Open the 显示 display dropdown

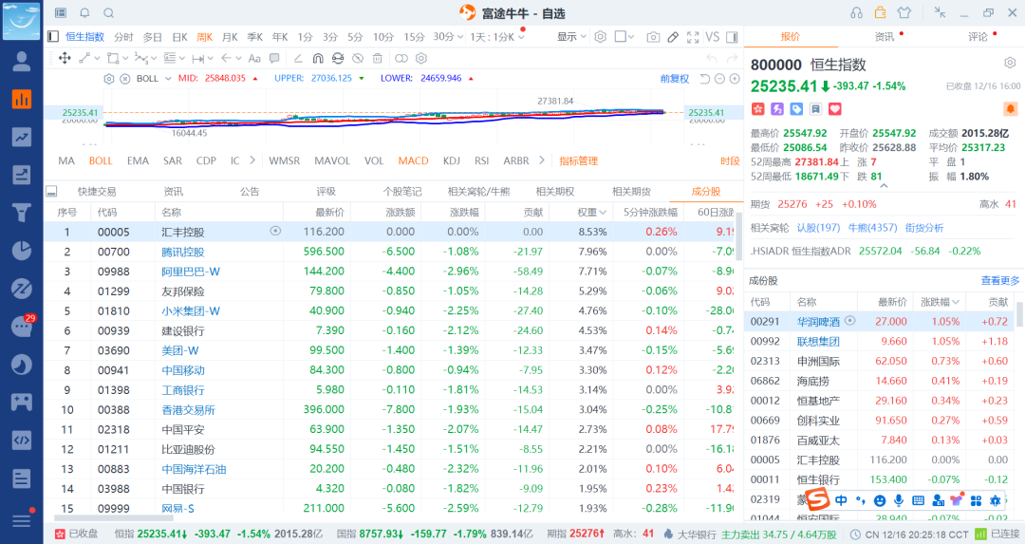coord(571,37)
